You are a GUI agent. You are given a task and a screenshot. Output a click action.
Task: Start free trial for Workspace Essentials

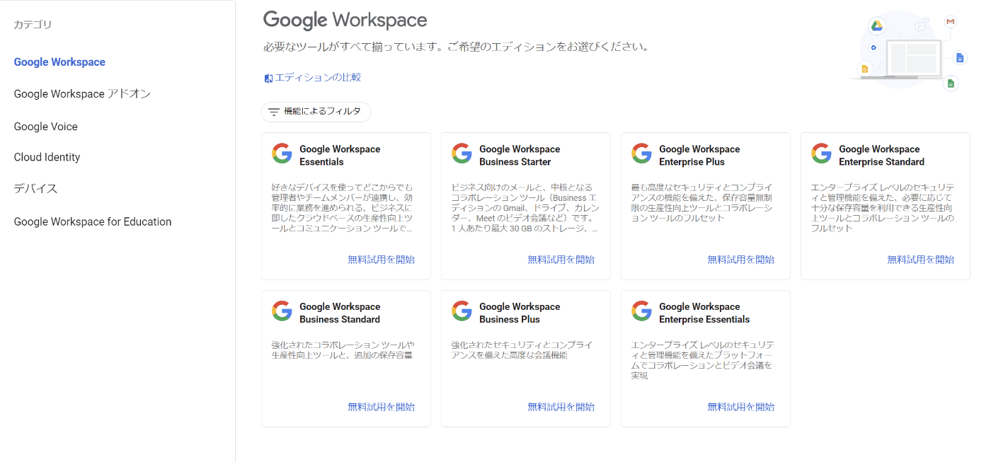pyautogui.click(x=382, y=260)
